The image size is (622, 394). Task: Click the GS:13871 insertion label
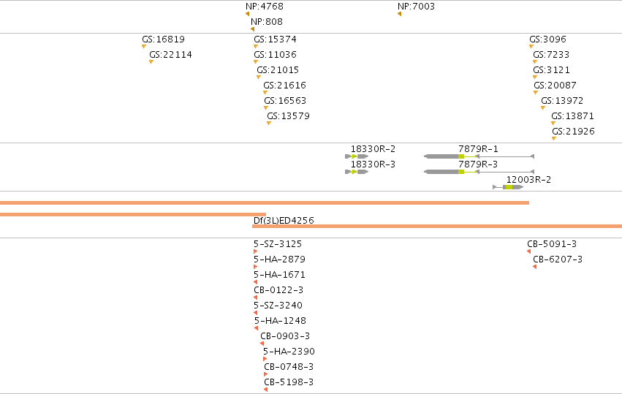[573, 116]
